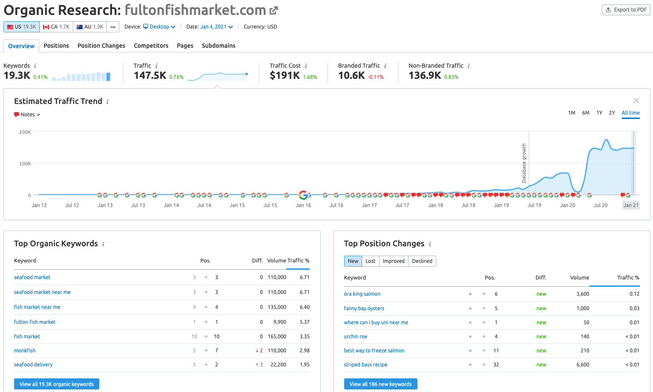The width and height of the screenshot is (653, 392).
Task: Click Export to PDF button
Action: click(x=626, y=10)
